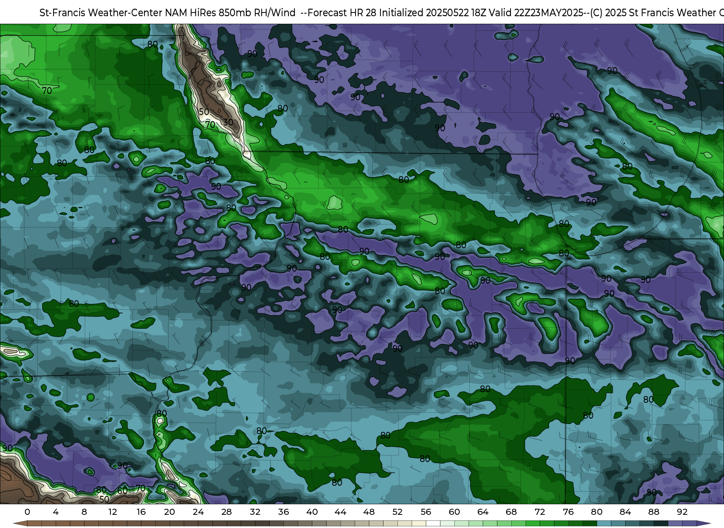Click the colorbar tick label "84"
724x528 pixels.
625,512
